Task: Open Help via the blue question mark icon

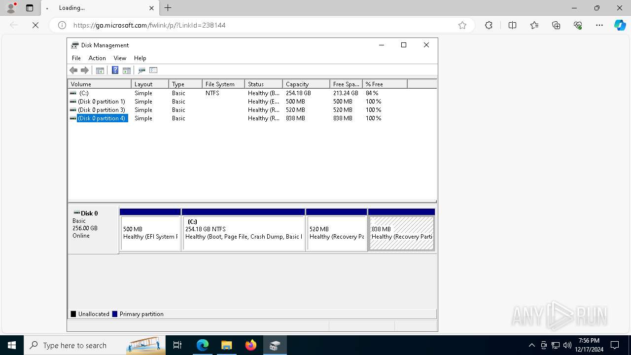Action: point(115,70)
